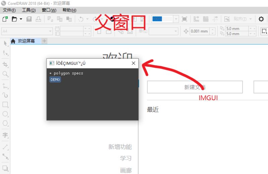Select the Connector line tool

point(5,157)
